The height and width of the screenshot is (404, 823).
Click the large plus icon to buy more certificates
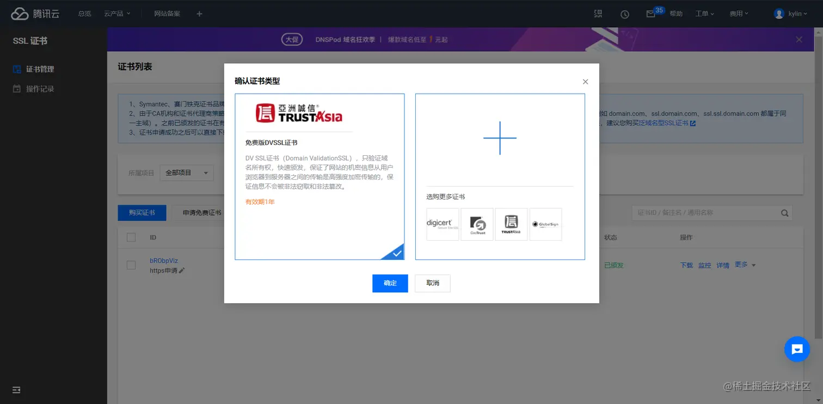pos(500,138)
